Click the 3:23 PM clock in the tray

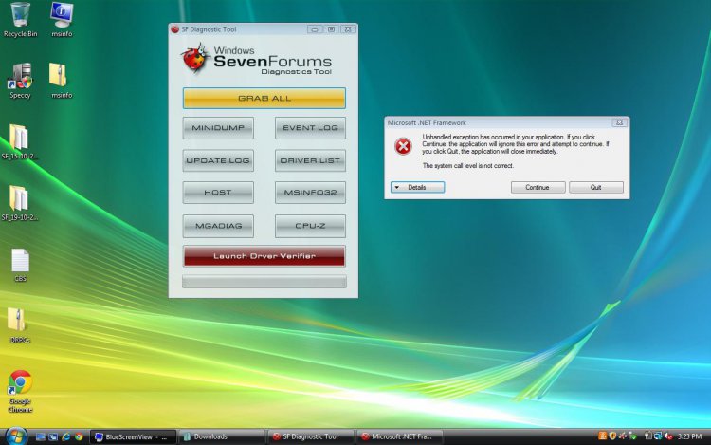point(690,436)
